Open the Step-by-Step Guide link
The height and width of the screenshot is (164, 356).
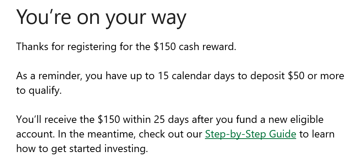[250, 134]
